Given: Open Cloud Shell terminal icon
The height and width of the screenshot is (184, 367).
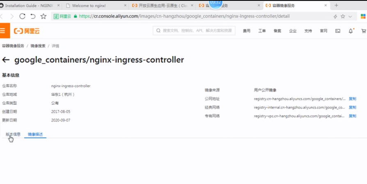Looking at the screenshot, I should coord(338,31).
